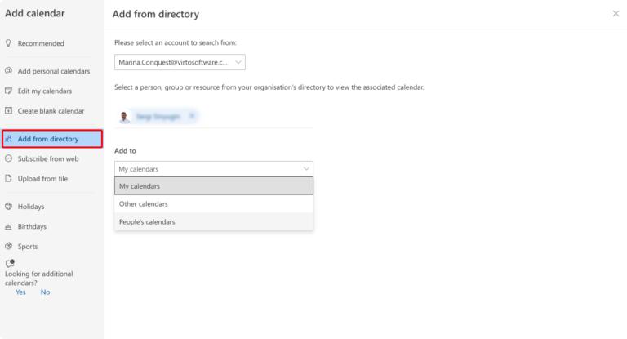The width and height of the screenshot is (627, 339).
Task: Click the Edit my calendars pencil icon
Action: (8, 91)
